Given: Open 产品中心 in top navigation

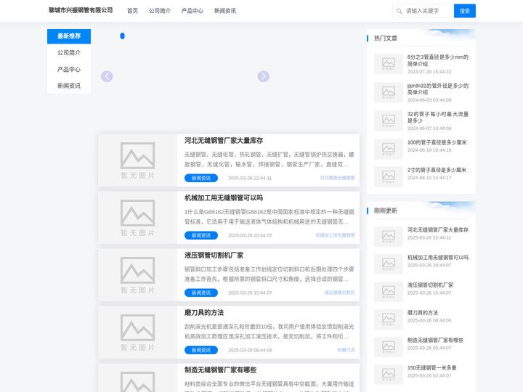Looking at the screenshot, I should (x=192, y=11).
